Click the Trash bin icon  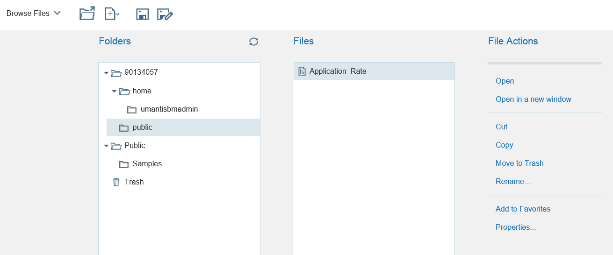point(116,182)
